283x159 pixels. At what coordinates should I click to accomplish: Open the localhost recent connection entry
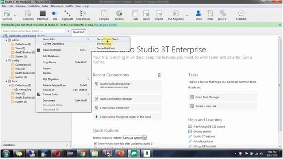[127, 85]
